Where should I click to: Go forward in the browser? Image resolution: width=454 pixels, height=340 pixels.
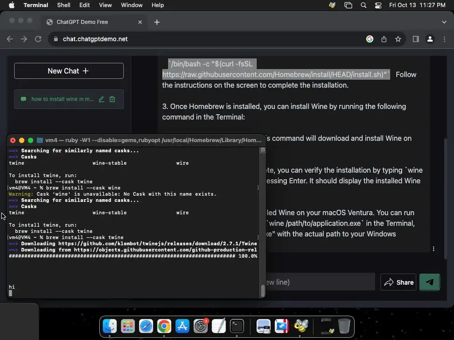point(24,39)
